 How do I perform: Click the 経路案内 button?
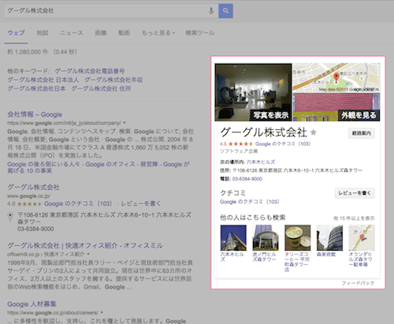[x=362, y=133]
